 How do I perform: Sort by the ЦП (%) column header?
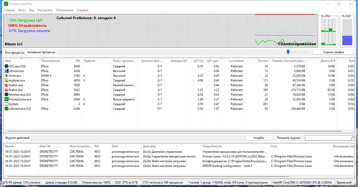[x=197, y=61]
